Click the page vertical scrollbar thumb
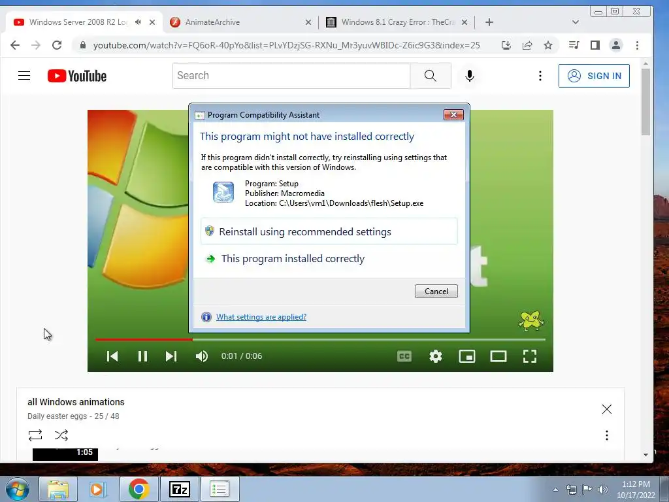This screenshot has height=502, width=669. click(645, 101)
